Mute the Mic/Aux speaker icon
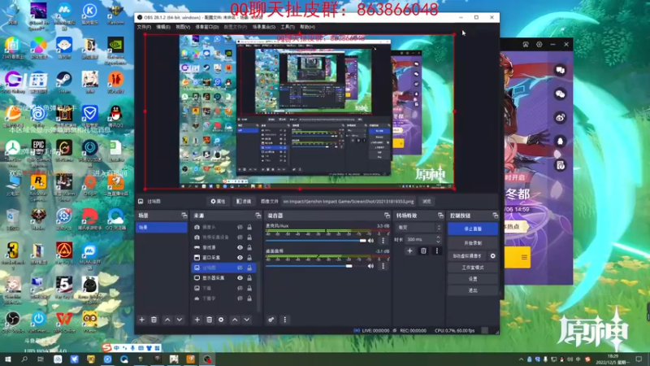The height and width of the screenshot is (366, 650). coord(370,241)
